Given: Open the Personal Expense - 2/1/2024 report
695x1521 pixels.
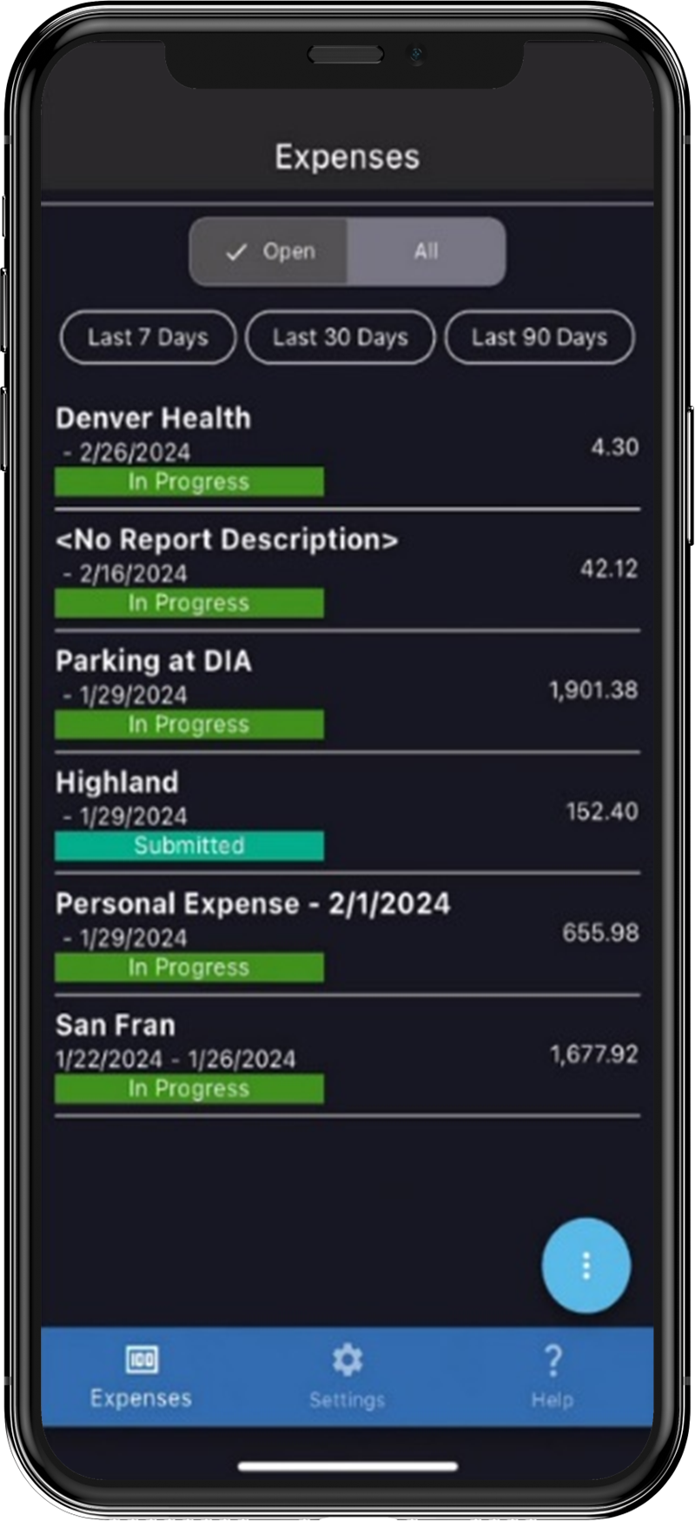Looking at the screenshot, I should tap(253, 904).
